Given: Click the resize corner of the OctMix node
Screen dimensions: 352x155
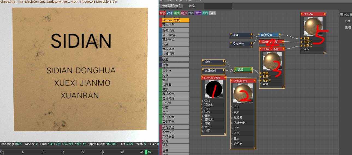Looking at the screenshot, I should [325, 52].
